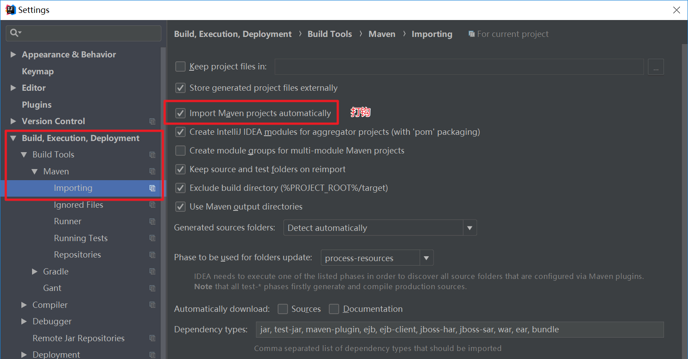
Task: Select Remote Jar Repositories item
Action: pyautogui.click(x=78, y=338)
